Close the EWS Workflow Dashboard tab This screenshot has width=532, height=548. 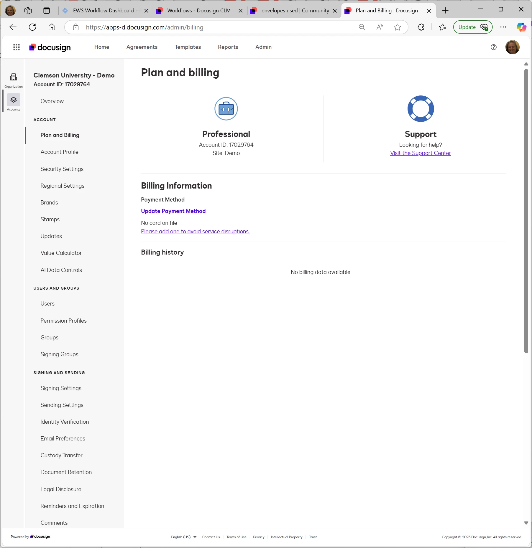(146, 11)
